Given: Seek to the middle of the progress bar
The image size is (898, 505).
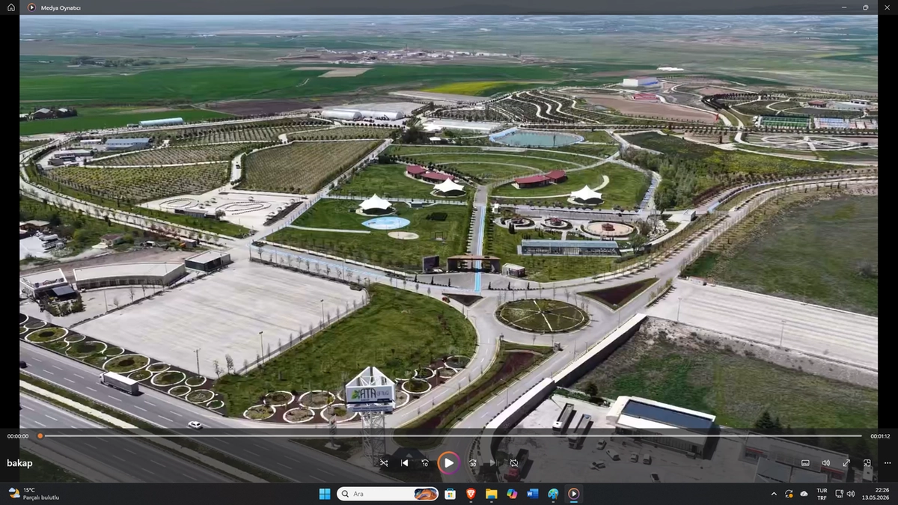Looking at the screenshot, I should (450, 435).
